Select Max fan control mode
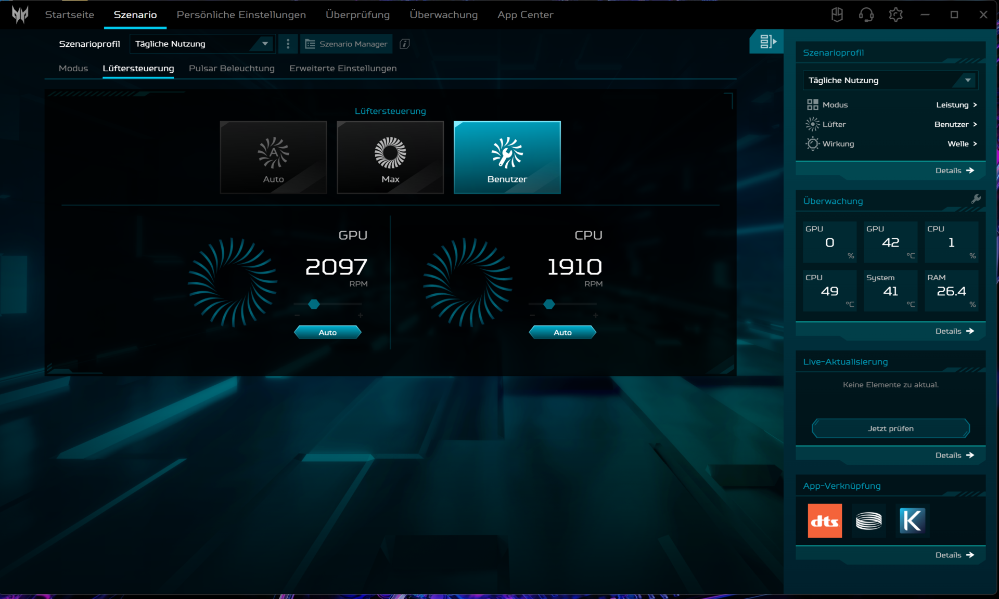Viewport: 999px width, 599px height. (x=390, y=158)
